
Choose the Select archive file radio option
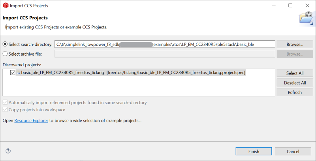click(x=5, y=54)
